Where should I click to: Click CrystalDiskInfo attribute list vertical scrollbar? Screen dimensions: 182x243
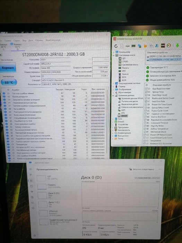point(107,121)
